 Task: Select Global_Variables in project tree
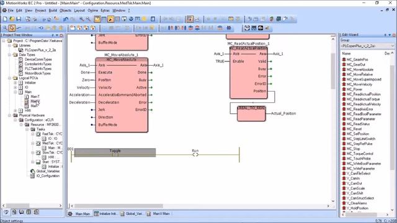[48, 171]
